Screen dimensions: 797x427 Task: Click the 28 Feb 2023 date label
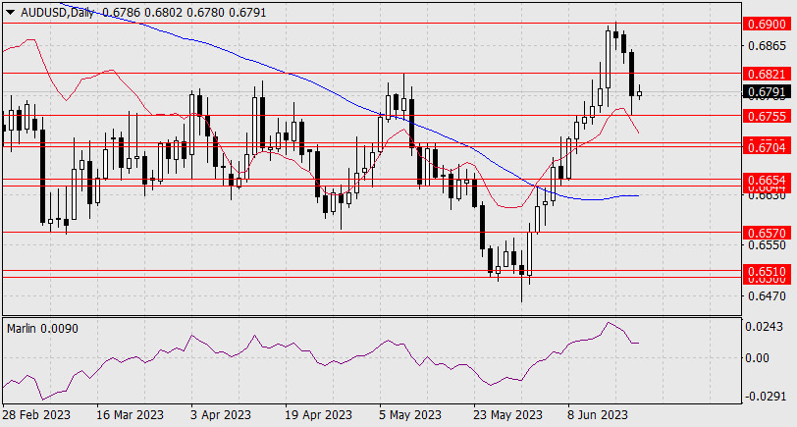37,414
